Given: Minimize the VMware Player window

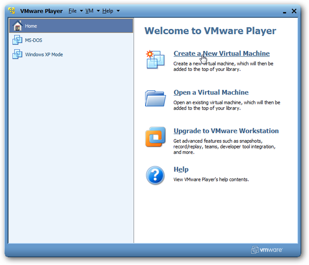Looking at the screenshot, I should click(284, 12).
